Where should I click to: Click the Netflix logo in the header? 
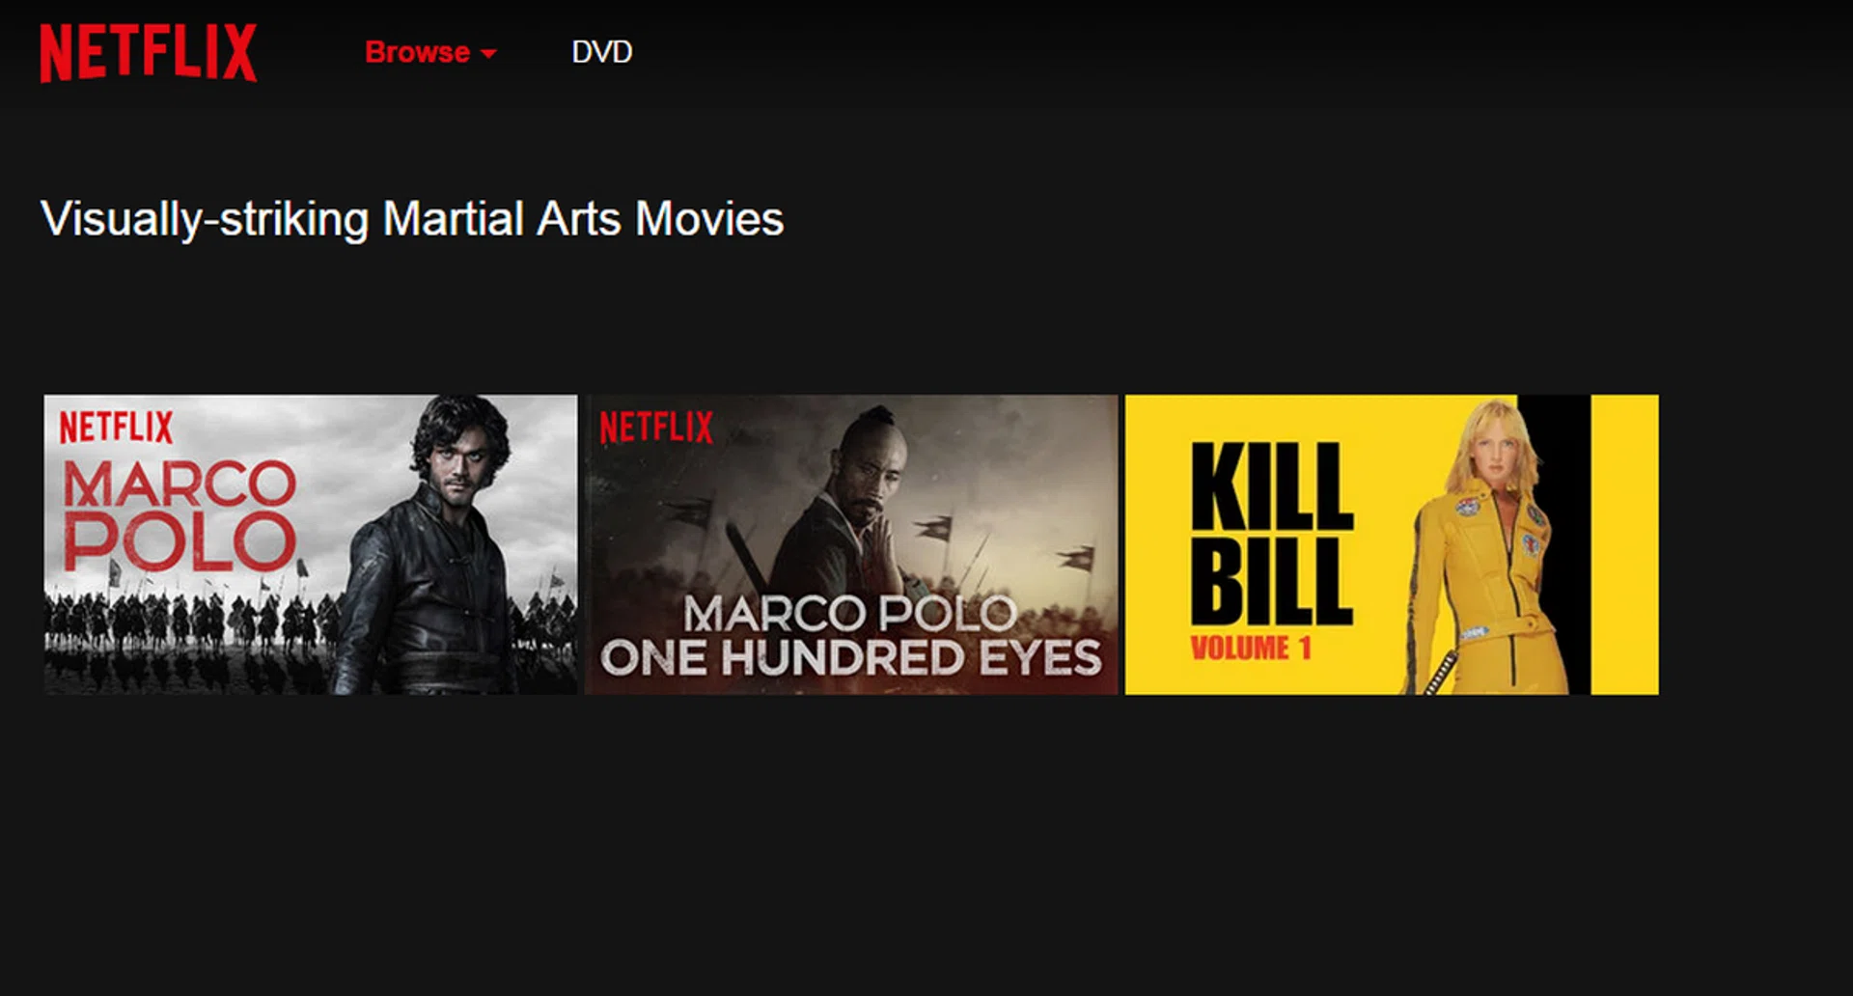click(x=148, y=52)
